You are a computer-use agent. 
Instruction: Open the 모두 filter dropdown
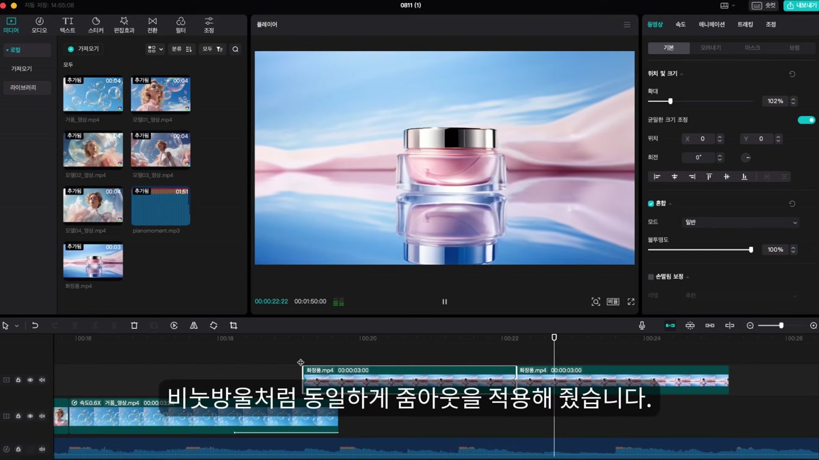(x=213, y=49)
